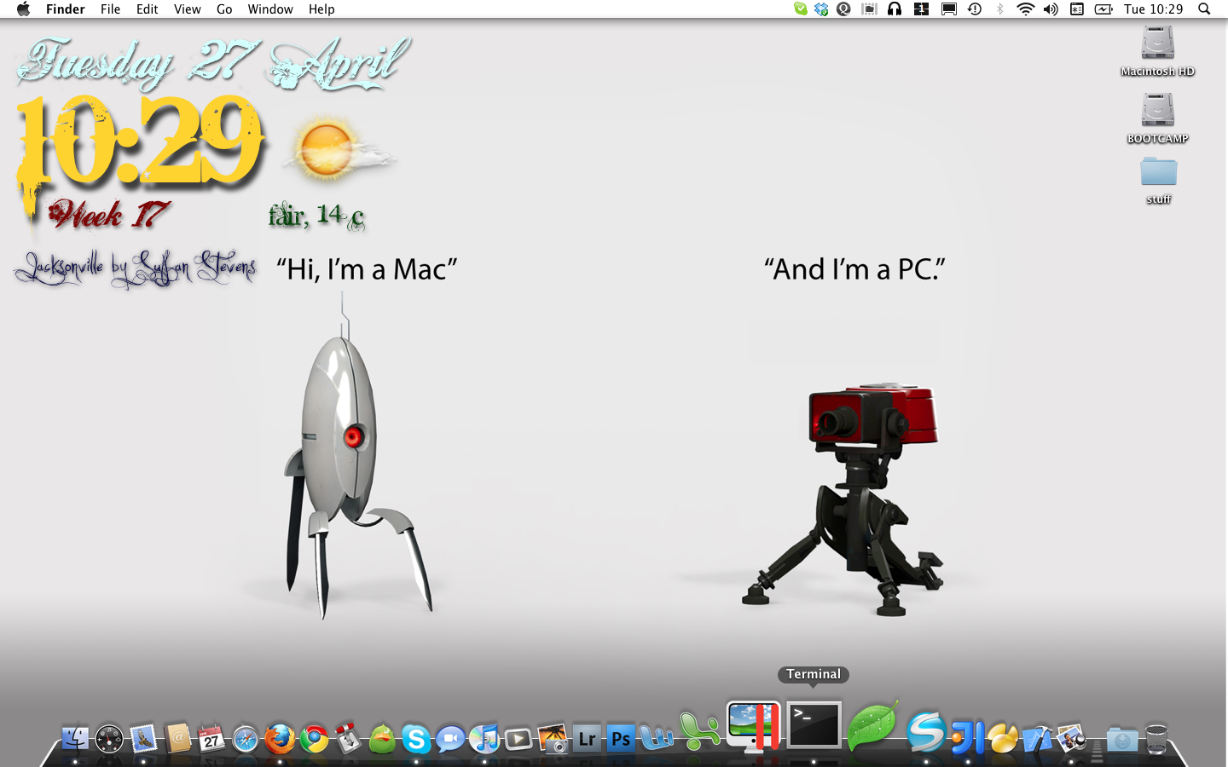This screenshot has height=767, width=1228.
Task: Launch Dashboard from the dock
Action: [109, 739]
